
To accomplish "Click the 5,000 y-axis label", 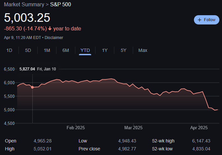I will pyautogui.click(x=9, y=110).
